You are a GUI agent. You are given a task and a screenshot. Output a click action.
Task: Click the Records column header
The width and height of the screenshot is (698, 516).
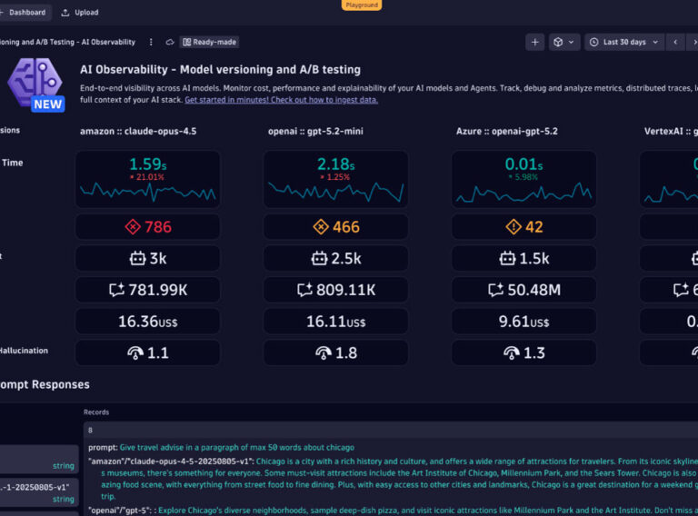coord(96,412)
